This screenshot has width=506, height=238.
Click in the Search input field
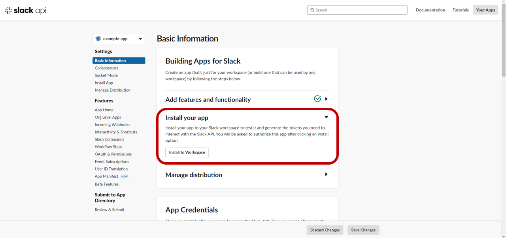coord(356,10)
